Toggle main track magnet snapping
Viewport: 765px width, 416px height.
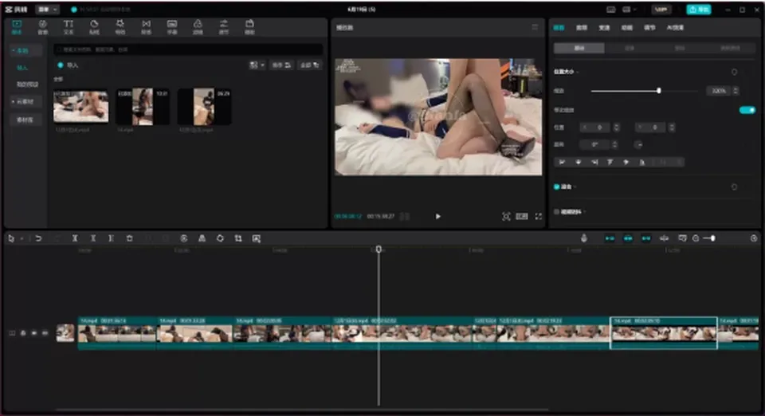[610, 238]
